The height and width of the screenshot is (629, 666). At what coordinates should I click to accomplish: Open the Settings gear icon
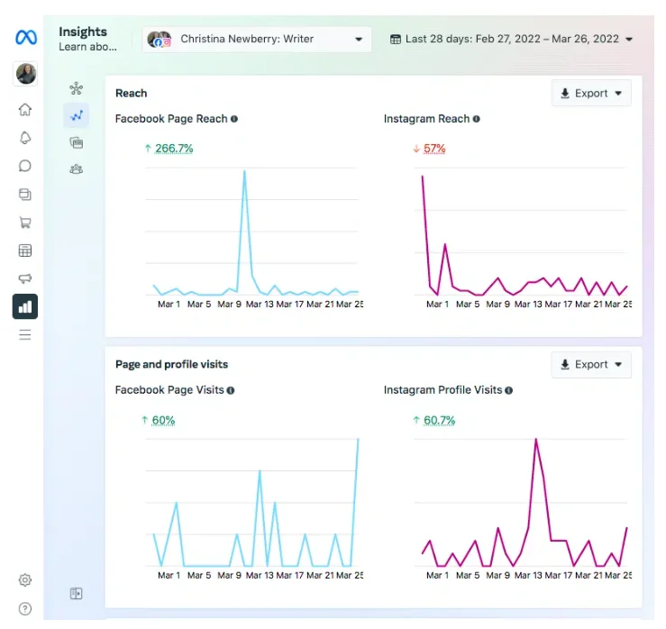25,580
